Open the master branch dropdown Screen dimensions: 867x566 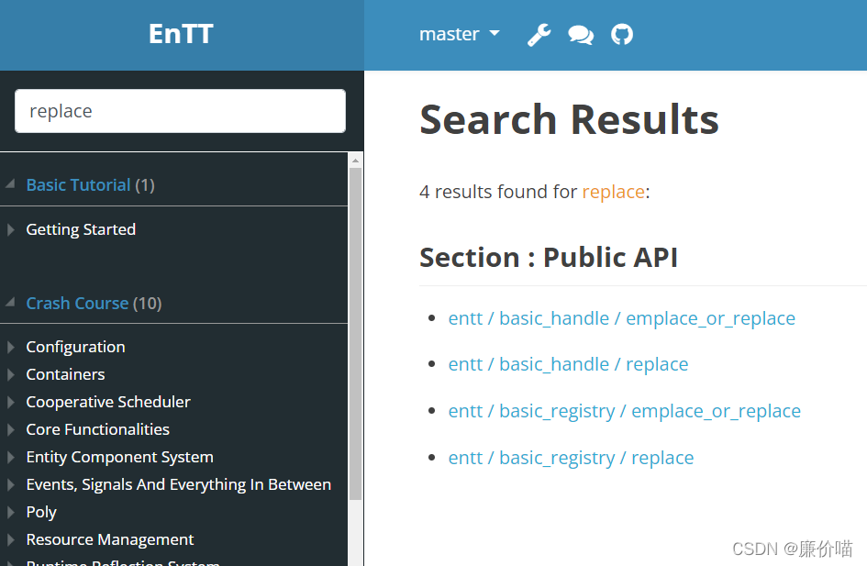(x=460, y=34)
